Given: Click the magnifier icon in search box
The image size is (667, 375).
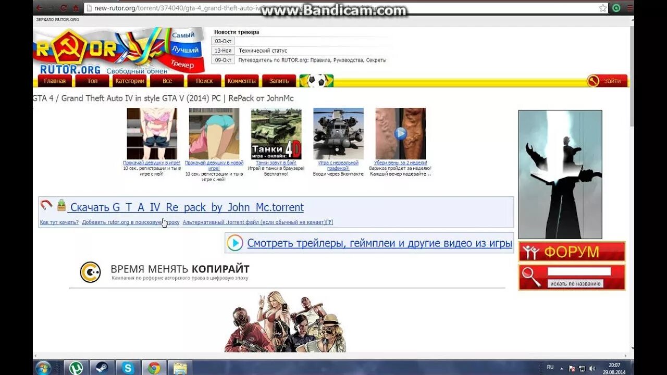Looking at the screenshot, I should click(x=531, y=277).
